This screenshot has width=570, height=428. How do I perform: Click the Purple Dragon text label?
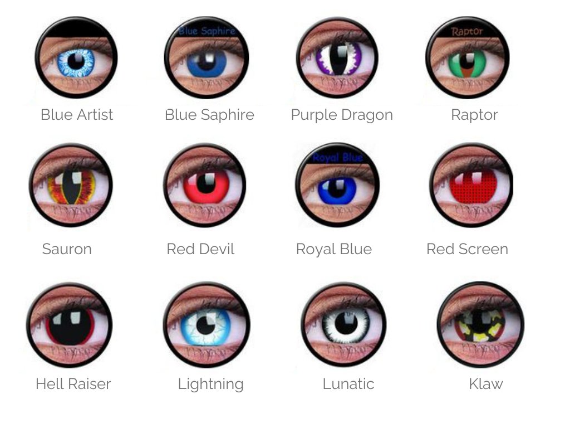(342, 115)
